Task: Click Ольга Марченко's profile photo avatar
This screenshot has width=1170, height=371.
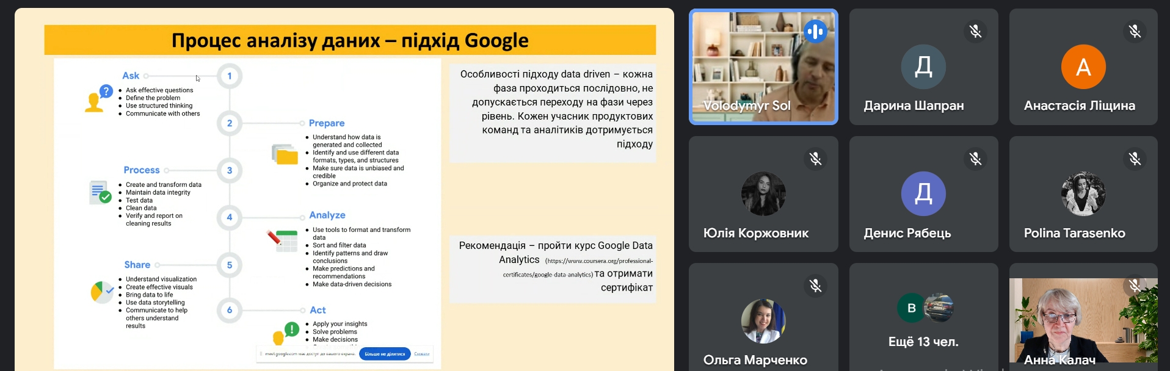Action: (x=763, y=321)
